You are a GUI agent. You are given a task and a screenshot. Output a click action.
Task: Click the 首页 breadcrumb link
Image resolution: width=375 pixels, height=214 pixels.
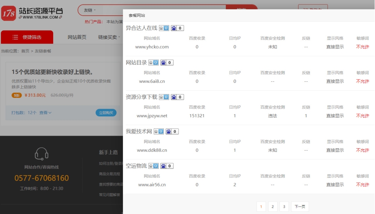point(25,51)
